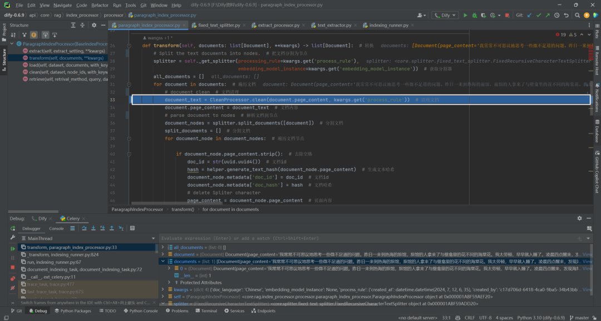Click Step Over in debugger toolbar
This screenshot has height=321, width=601.
tap(84, 228)
